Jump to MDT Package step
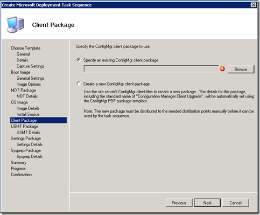Screen dimensions: 260x215 [x=23, y=90]
